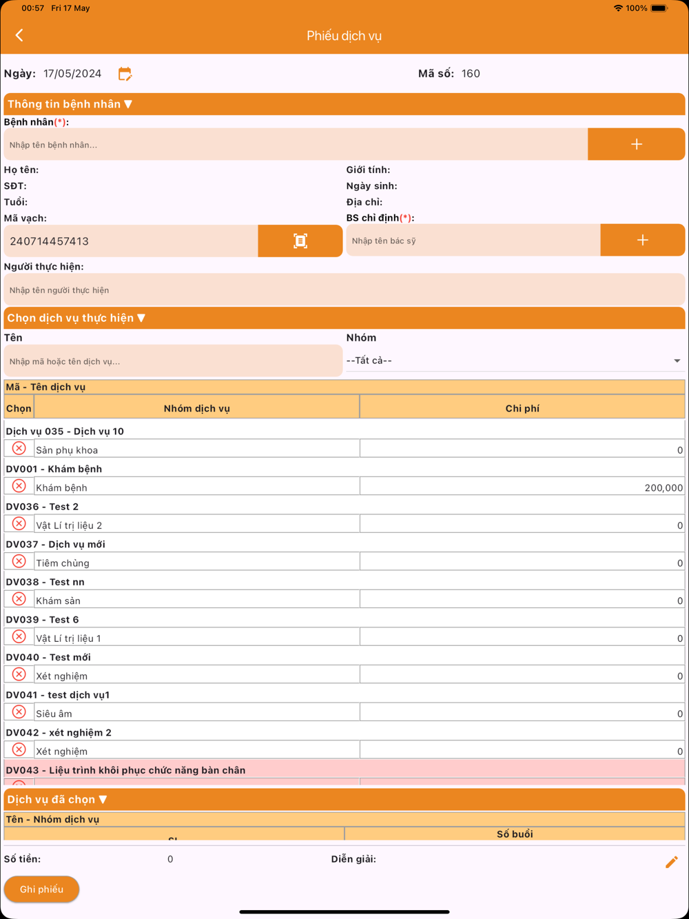
Task: Focus the service code or name search
Action: tap(173, 361)
